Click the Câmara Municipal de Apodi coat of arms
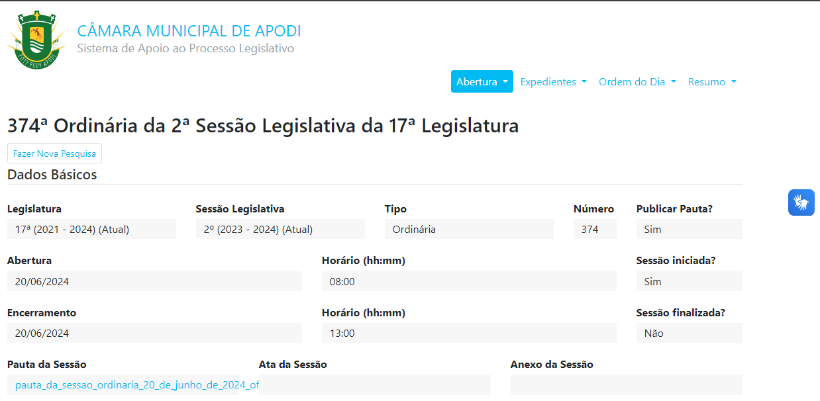Image resolution: width=820 pixels, height=401 pixels. 36,37
